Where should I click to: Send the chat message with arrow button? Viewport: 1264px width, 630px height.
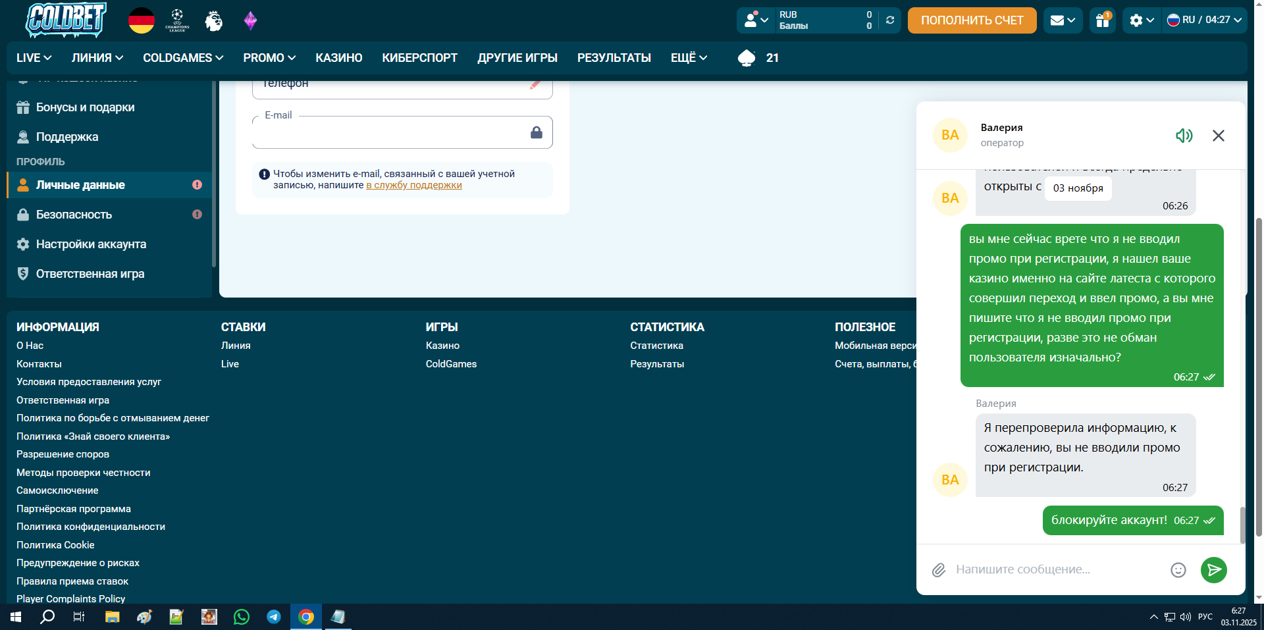pos(1213,570)
